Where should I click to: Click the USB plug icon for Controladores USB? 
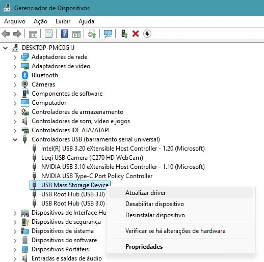[x=25, y=139]
